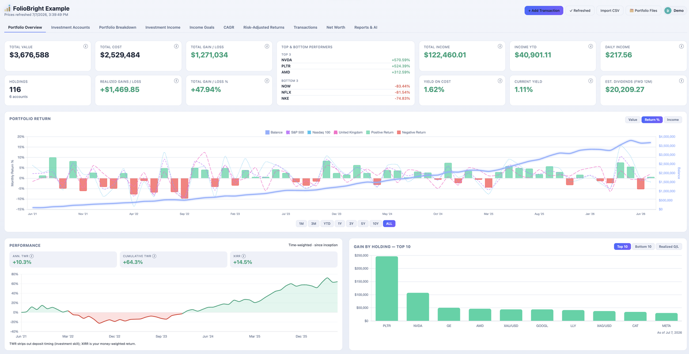Screen dimensions: 689x354
Task: Click the PLTR gain bar
Action: pos(387,289)
